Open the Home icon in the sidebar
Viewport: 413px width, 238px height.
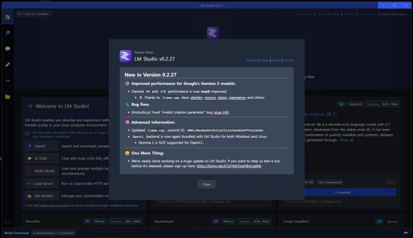pyautogui.click(x=7, y=17)
